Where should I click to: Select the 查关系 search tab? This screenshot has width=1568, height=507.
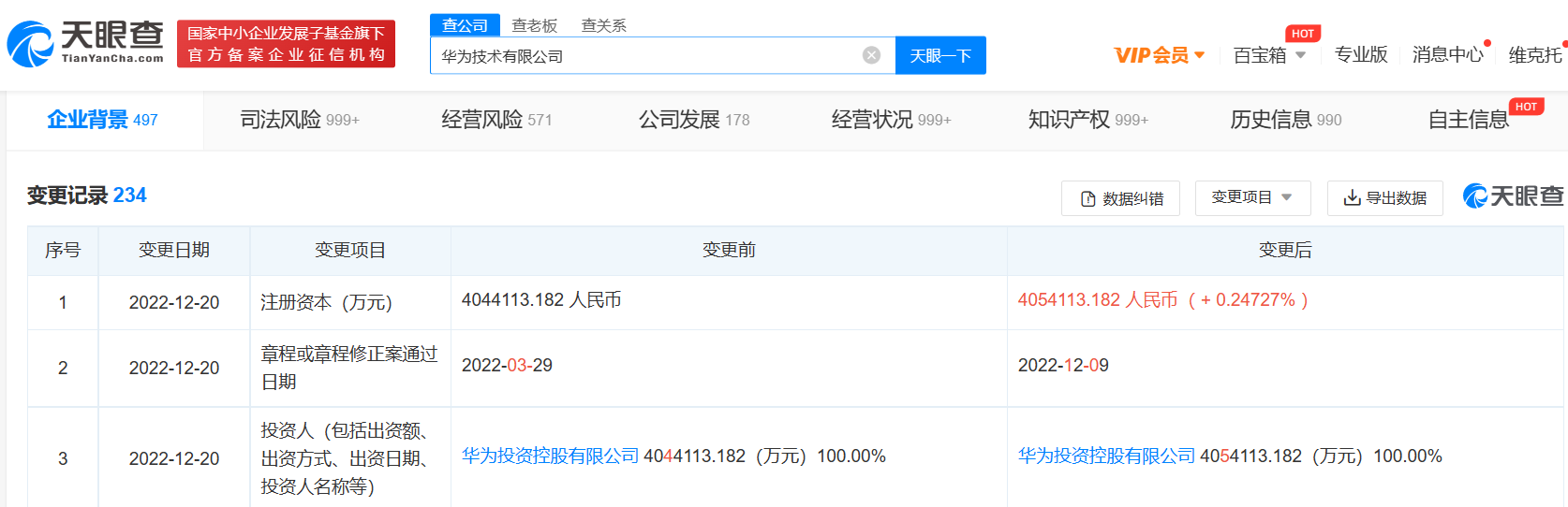[604, 25]
